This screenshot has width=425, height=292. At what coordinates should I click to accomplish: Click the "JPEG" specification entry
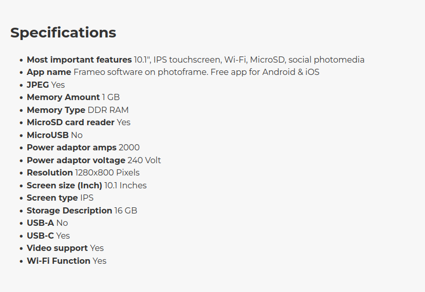tap(46, 85)
